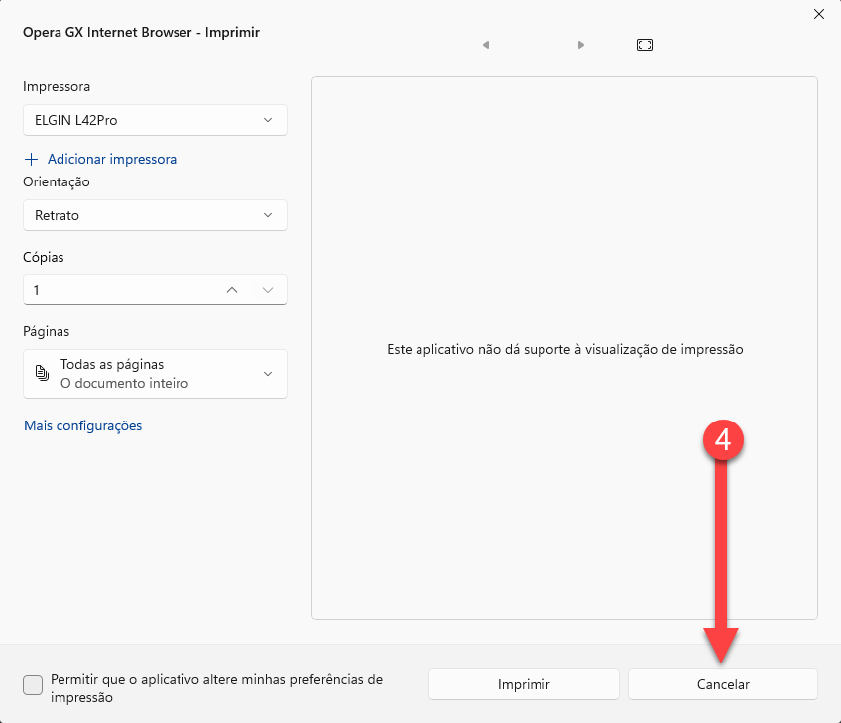
Task: Click the print preview area
Action: coord(564,348)
